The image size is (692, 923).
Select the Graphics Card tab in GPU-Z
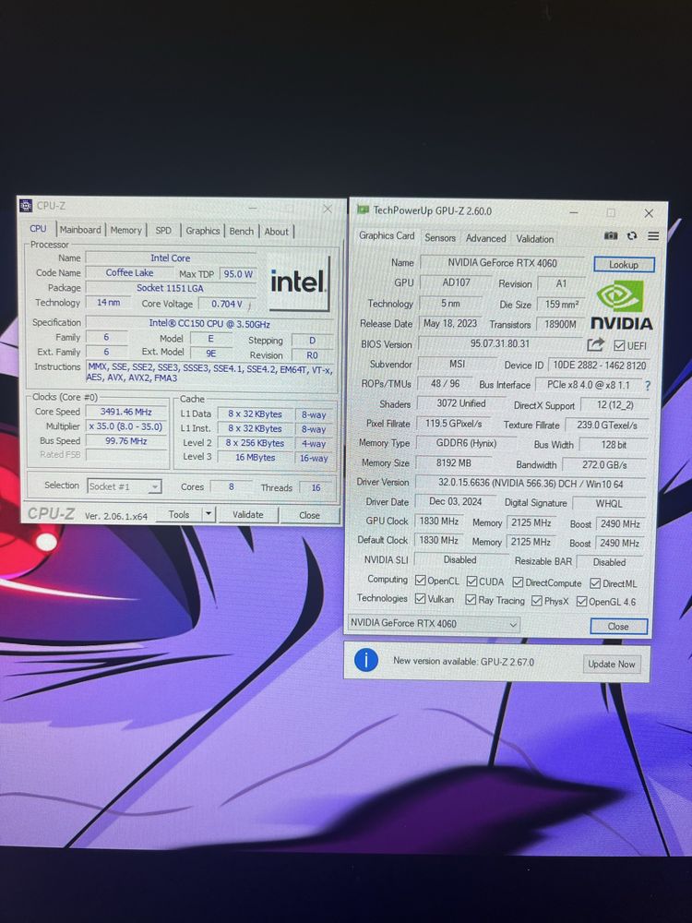click(387, 235)
